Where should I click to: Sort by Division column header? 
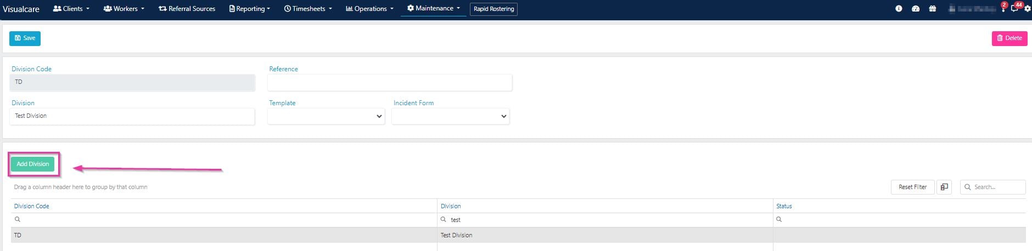(451, 206)
